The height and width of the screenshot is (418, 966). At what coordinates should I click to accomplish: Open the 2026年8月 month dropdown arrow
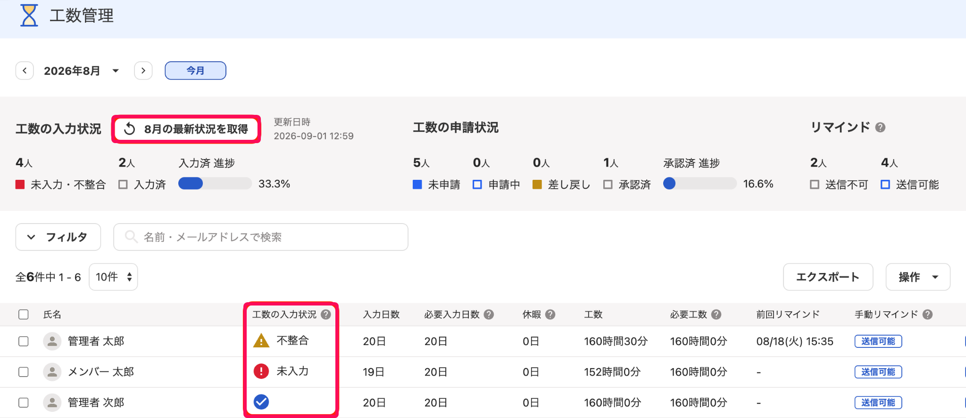[x=116, y=71]
